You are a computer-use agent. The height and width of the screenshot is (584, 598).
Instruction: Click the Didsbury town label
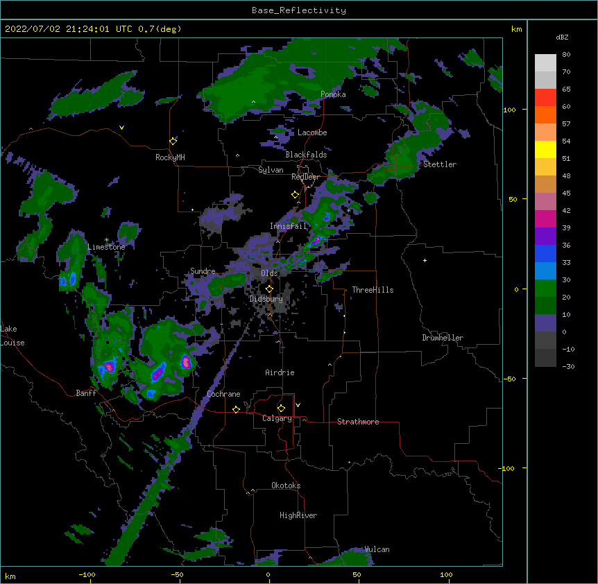tap(266, 299)
